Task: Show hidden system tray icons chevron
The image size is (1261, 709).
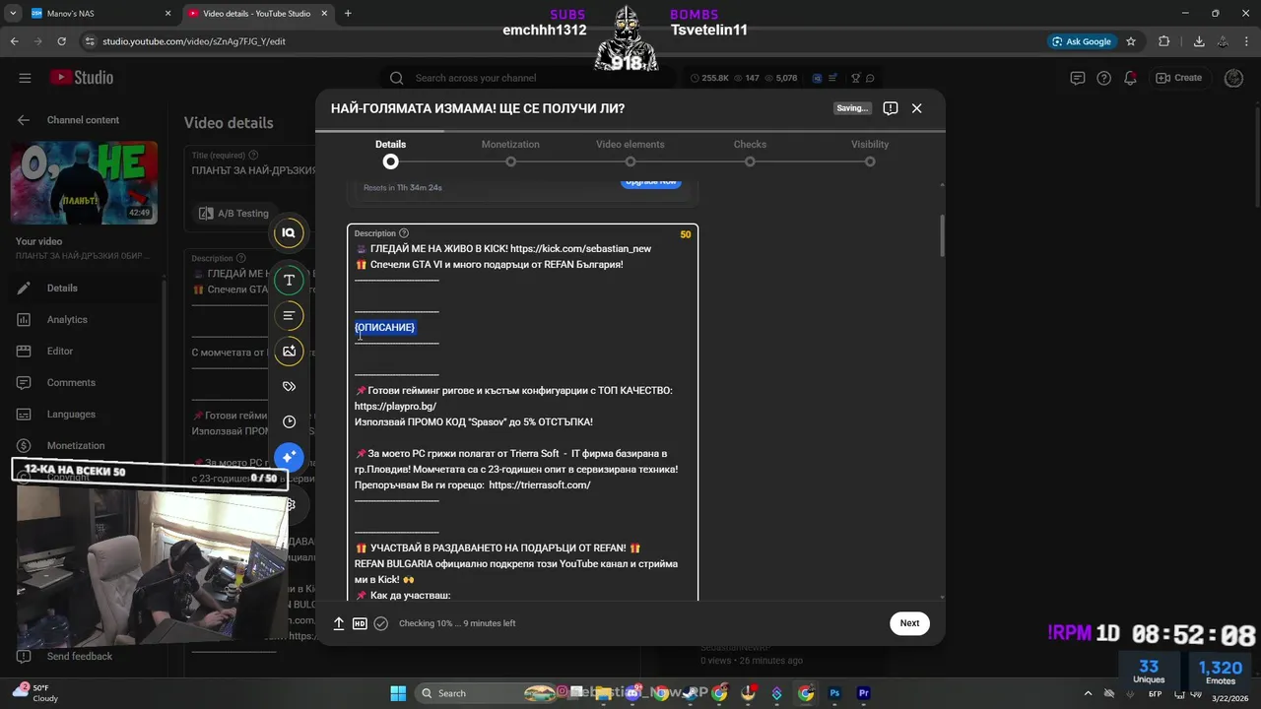Action: (x=1089, y=693)
